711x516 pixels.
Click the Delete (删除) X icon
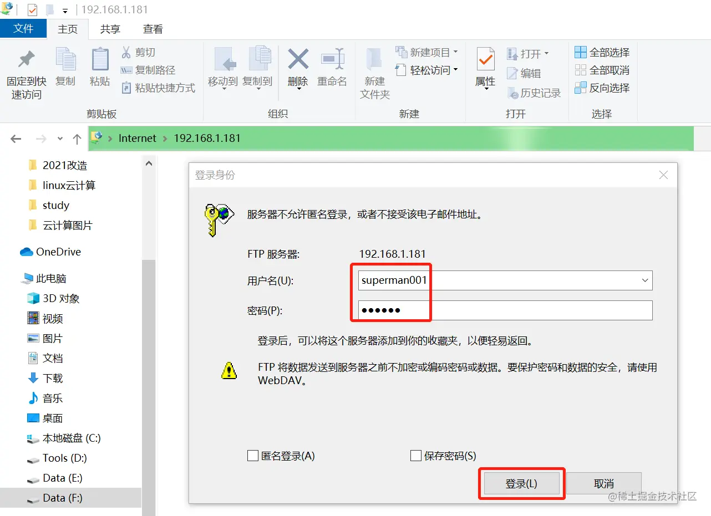coord(298,59)
